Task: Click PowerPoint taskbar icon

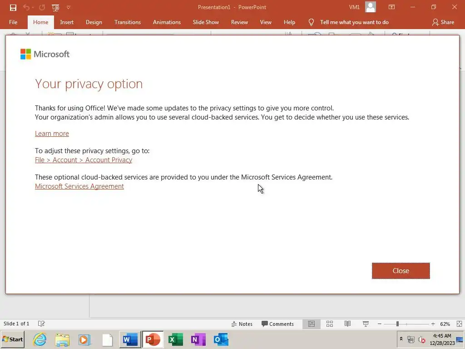Action: coord(153,339)
